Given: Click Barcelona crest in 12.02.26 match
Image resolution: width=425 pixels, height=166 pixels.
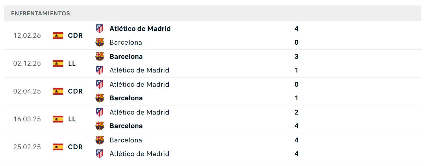Looking at the screenshot, I should pos(99,42).
